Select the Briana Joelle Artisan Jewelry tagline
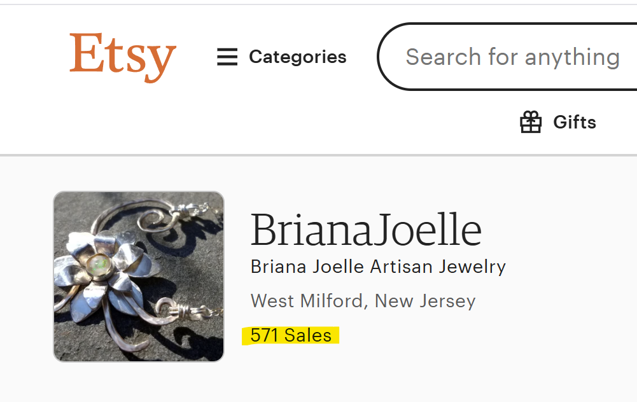 pos(378,267)
